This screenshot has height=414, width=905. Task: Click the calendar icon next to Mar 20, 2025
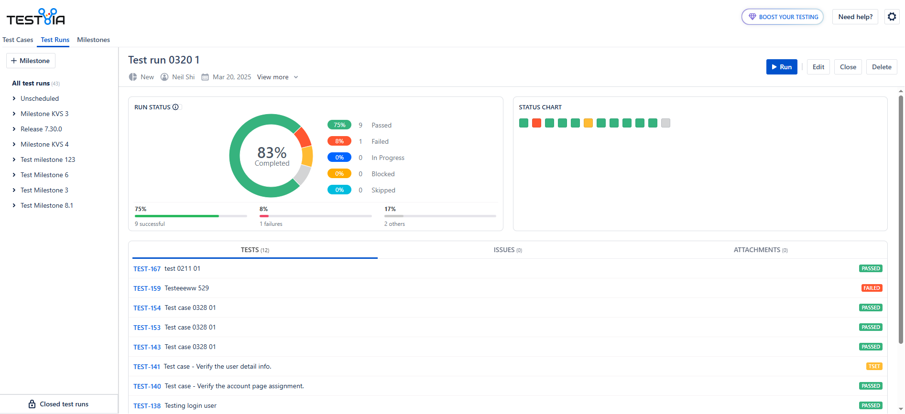pyautogui.click(x=205, y=77)
